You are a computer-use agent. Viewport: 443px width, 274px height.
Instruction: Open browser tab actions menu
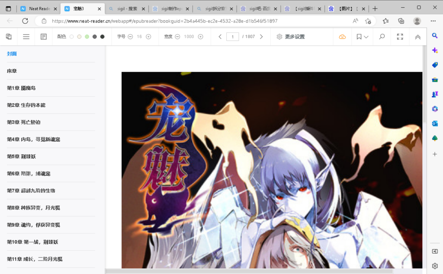pyautogui.click(x=9, y=9)
